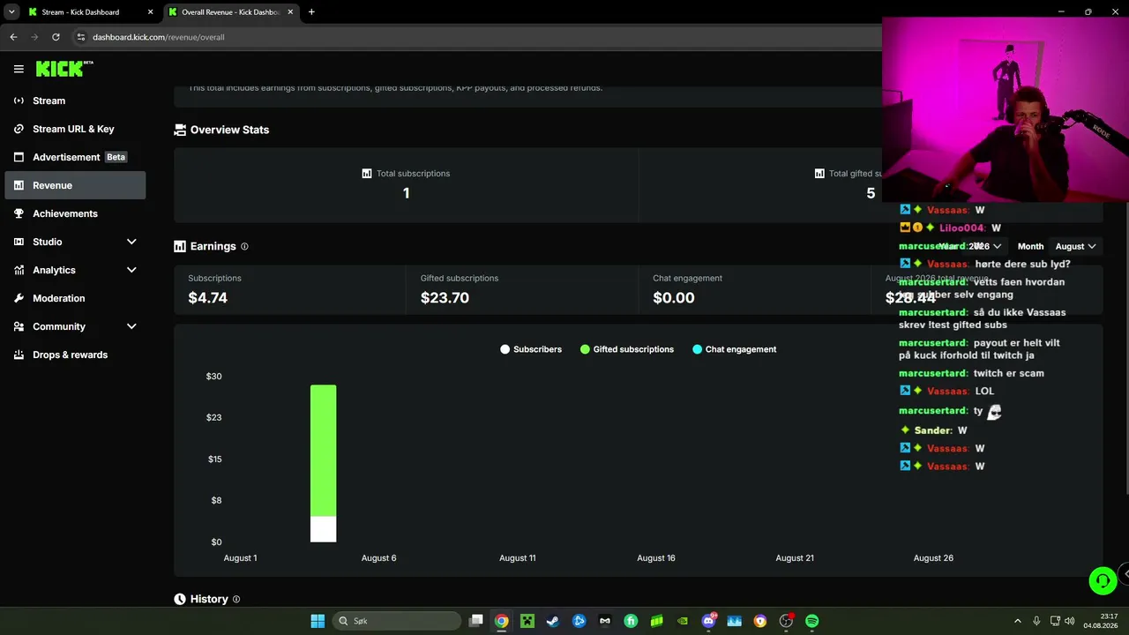Open the Achievements page
The image size is (1129, 635).
pos(75,213)
